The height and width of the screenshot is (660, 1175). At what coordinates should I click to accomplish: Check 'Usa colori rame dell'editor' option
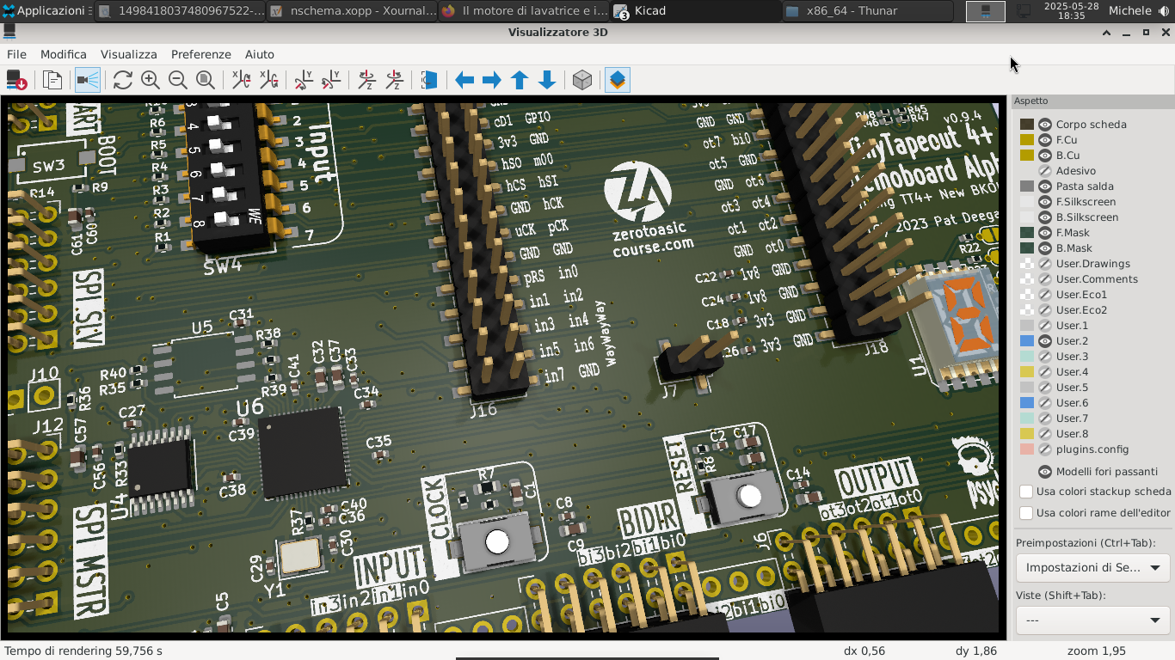point(1026,513)
